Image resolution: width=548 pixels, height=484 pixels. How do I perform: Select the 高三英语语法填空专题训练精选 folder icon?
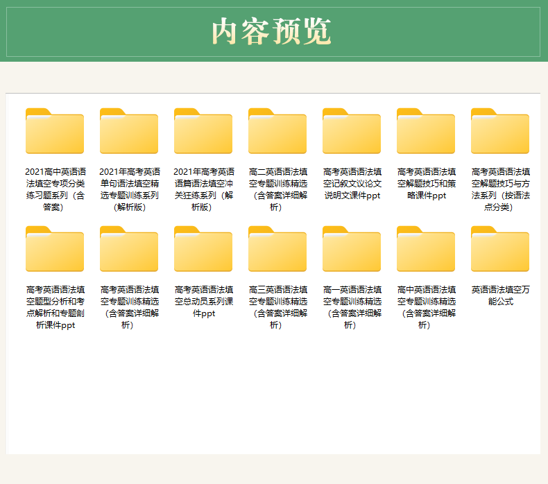277,248
